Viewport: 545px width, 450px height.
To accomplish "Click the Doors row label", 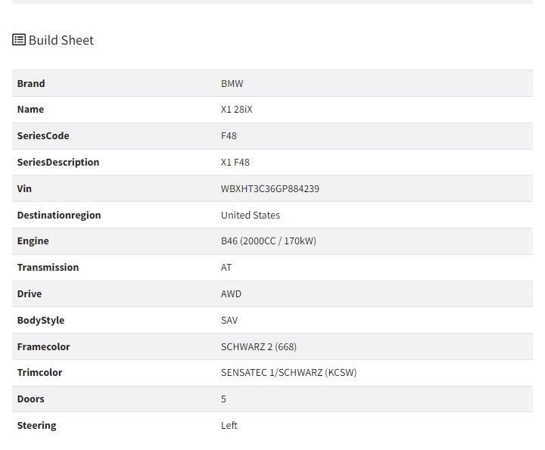I will 30,399.
